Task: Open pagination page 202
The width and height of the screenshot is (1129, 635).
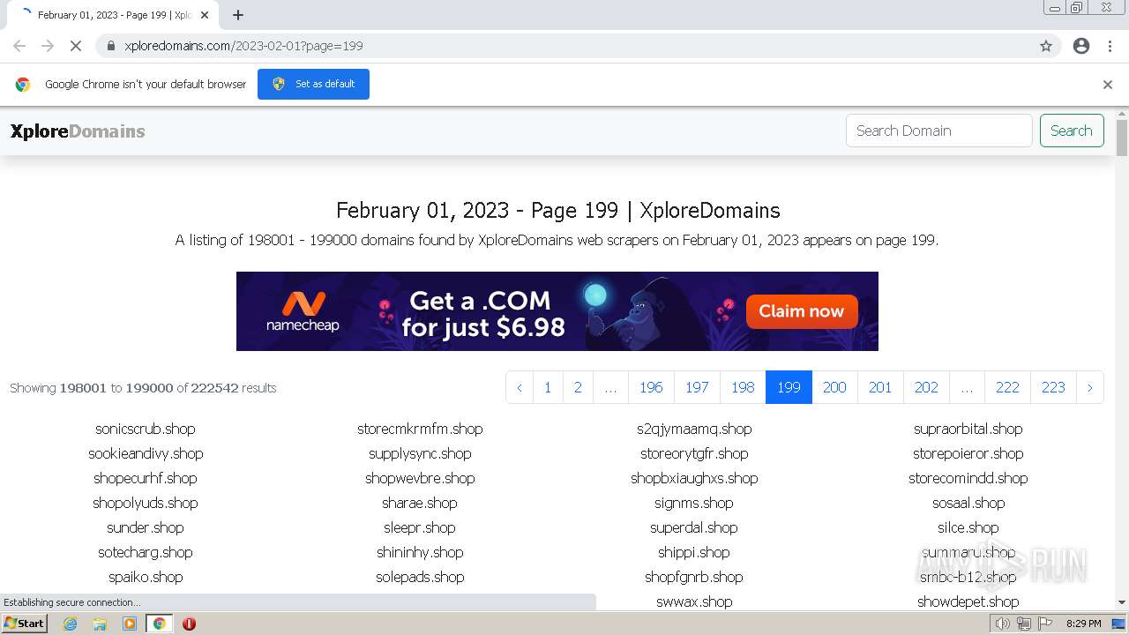Action: pos(926,387)
